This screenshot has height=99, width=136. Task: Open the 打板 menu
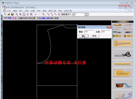[x=39, y=11]
